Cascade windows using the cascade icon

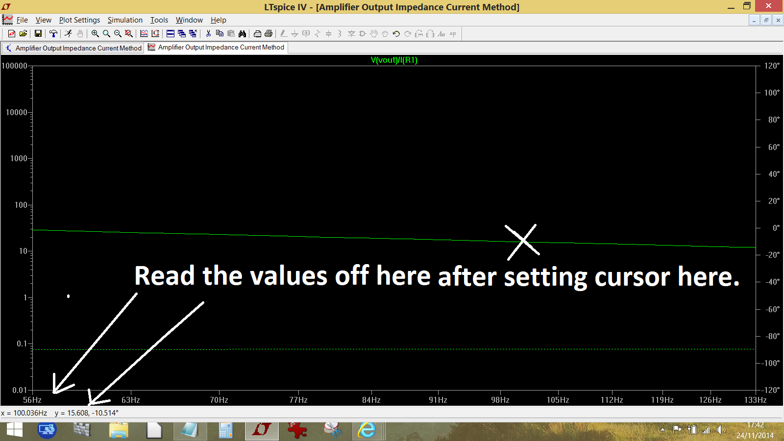pyautogui.click(x=182, y=33)
